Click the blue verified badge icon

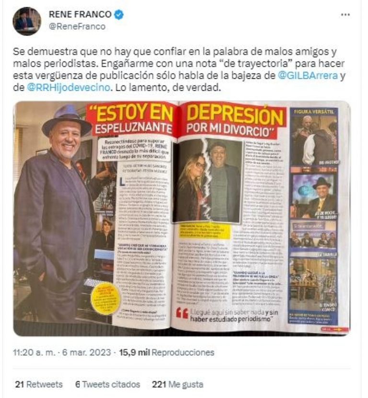(x=118, y=14)
